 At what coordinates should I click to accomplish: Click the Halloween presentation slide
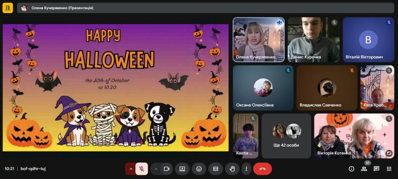[x=115, y=88]
